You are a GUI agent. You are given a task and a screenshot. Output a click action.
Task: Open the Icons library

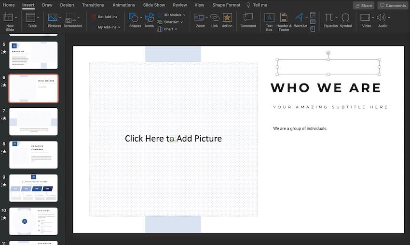(150, 18)
